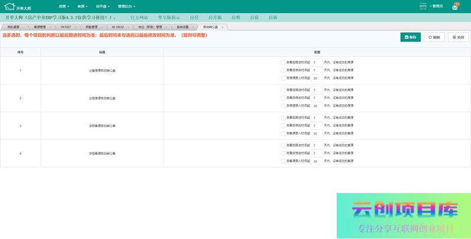Close the M-10032 tab with its x
This screenshot has height=239, width=471.
click(130, 27)
